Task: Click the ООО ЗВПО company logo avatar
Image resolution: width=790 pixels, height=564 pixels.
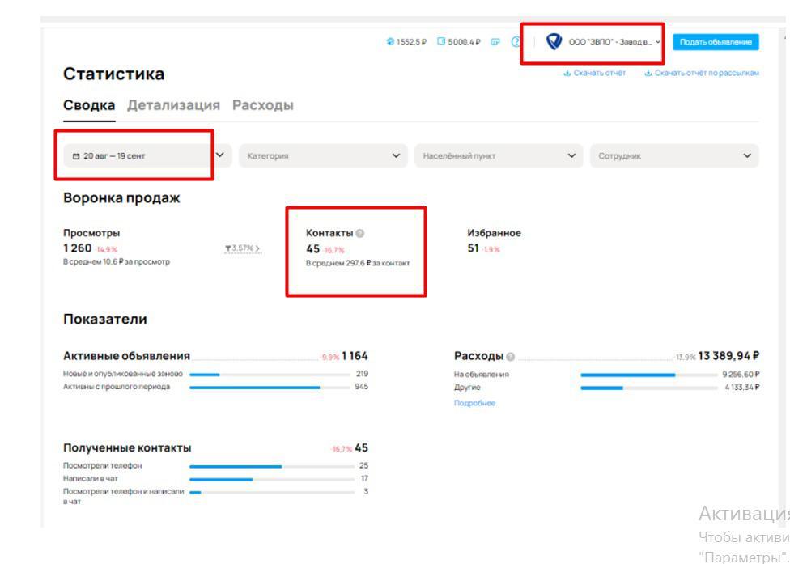Action: click(554, 42)
